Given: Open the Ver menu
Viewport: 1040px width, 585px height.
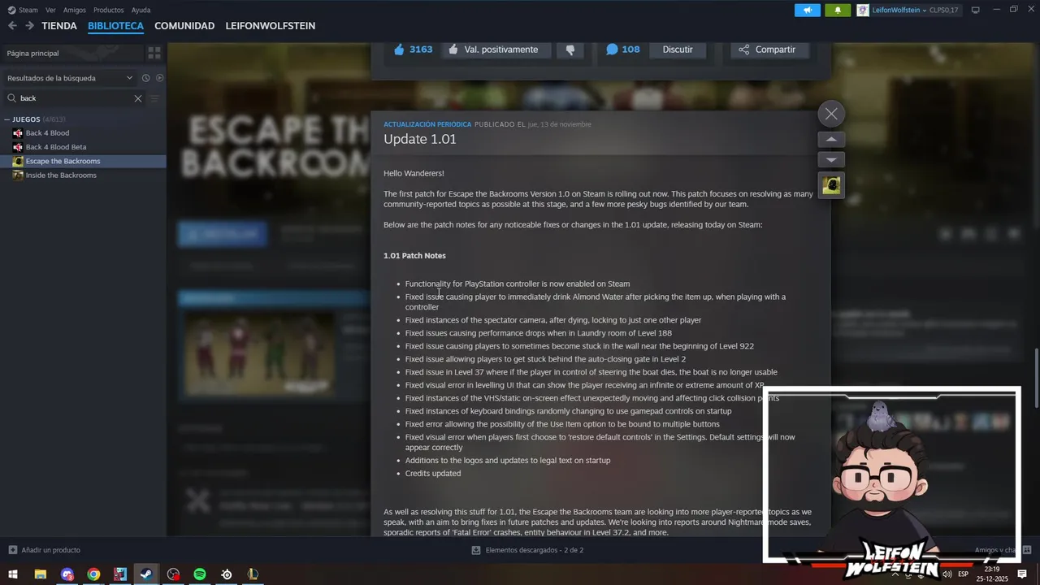Looking at the screenshot, I should 50,10.
